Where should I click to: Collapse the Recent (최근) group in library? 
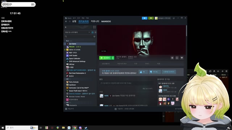pos(67,41)
